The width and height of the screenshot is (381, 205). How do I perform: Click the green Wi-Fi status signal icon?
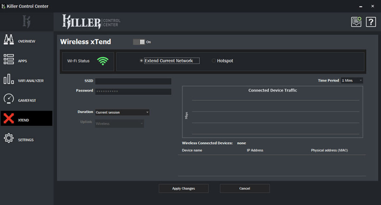pos(103,61)
